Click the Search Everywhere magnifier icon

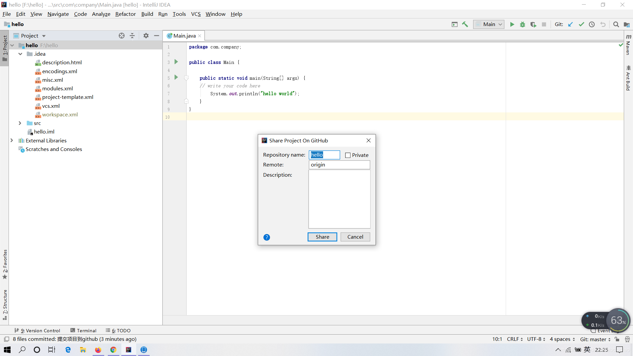[616, 24]
